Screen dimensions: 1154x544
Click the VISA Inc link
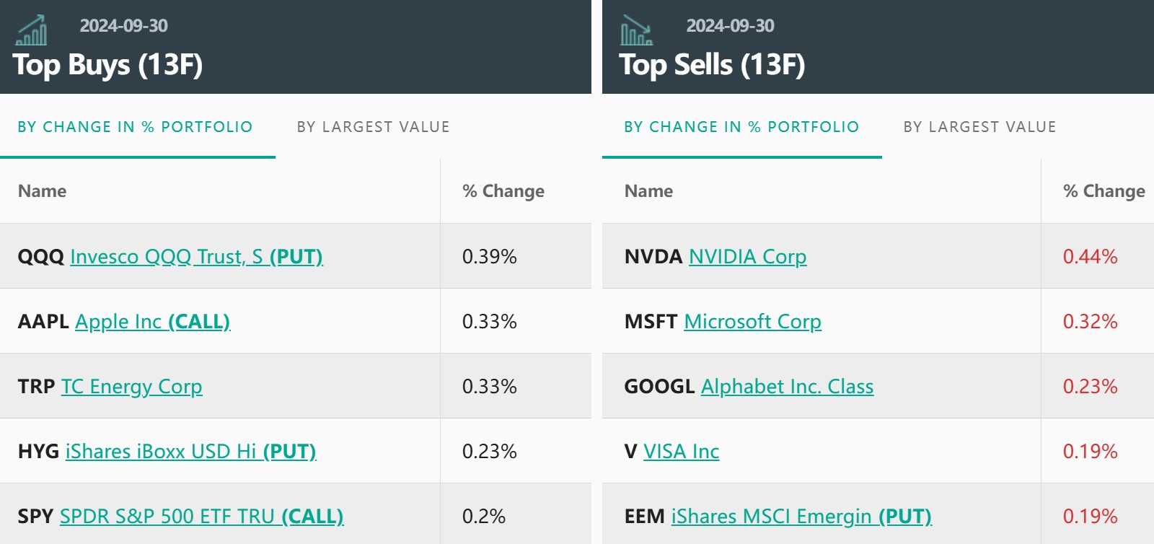click(681, 452)
